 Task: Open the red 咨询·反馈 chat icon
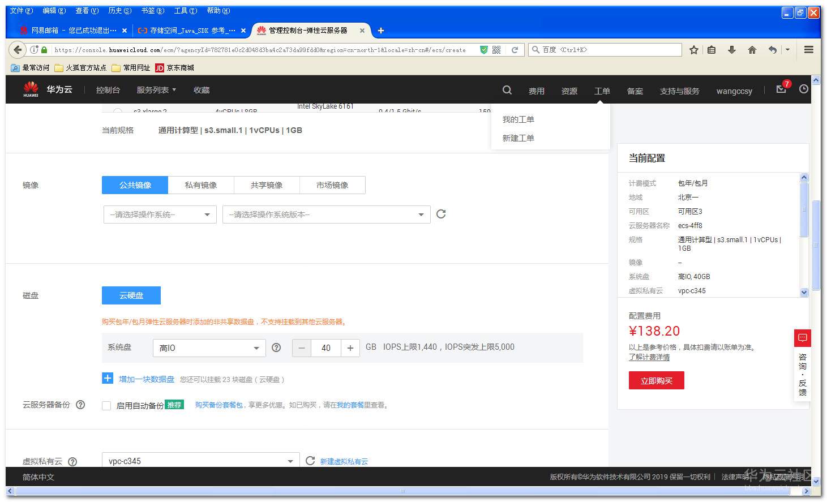[x=802, y=338]
